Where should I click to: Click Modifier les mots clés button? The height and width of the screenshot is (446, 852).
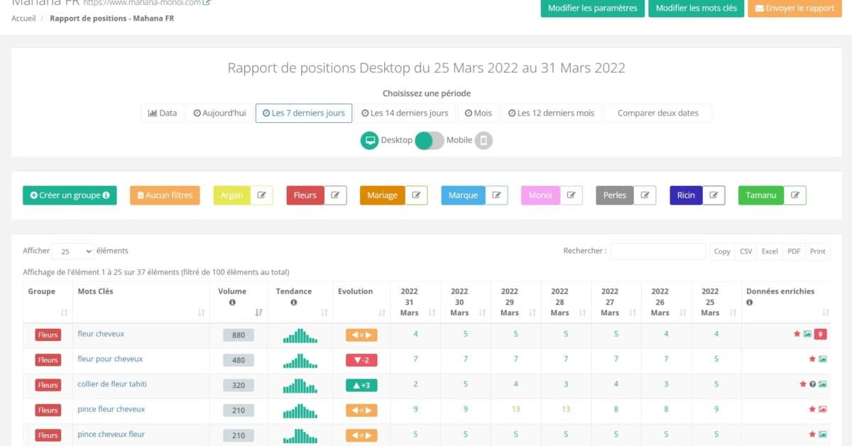[696, 9]
